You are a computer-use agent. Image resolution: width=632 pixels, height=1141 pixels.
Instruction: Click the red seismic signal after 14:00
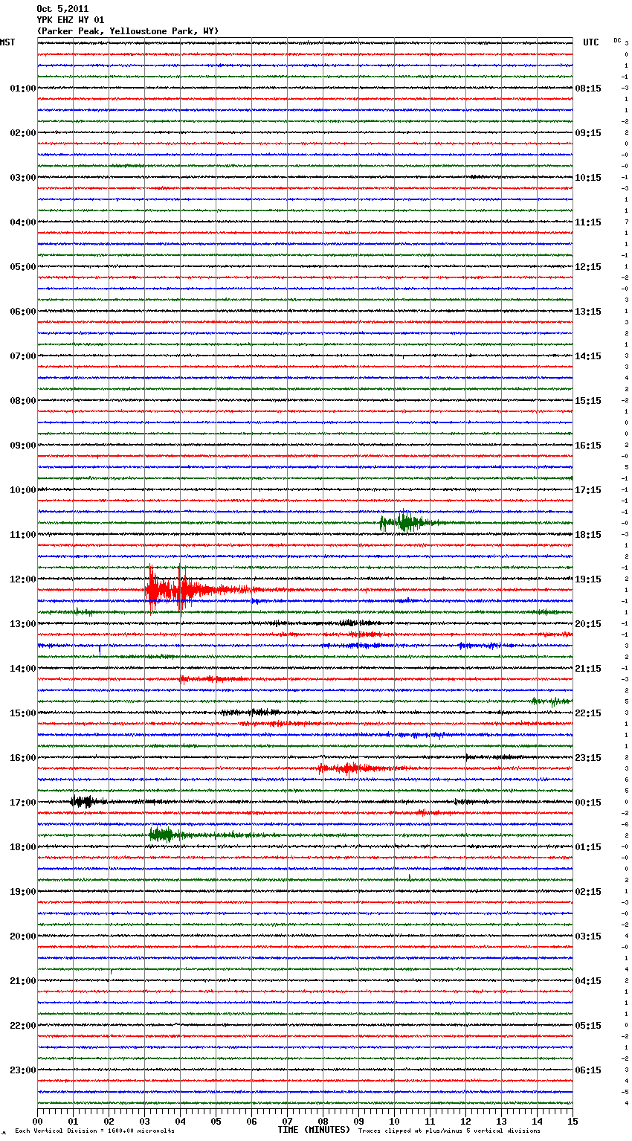212,679
